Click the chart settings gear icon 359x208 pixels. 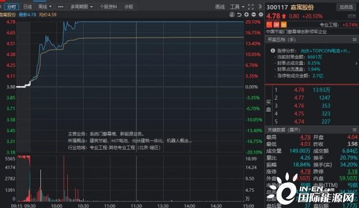[x=260, y=15]
